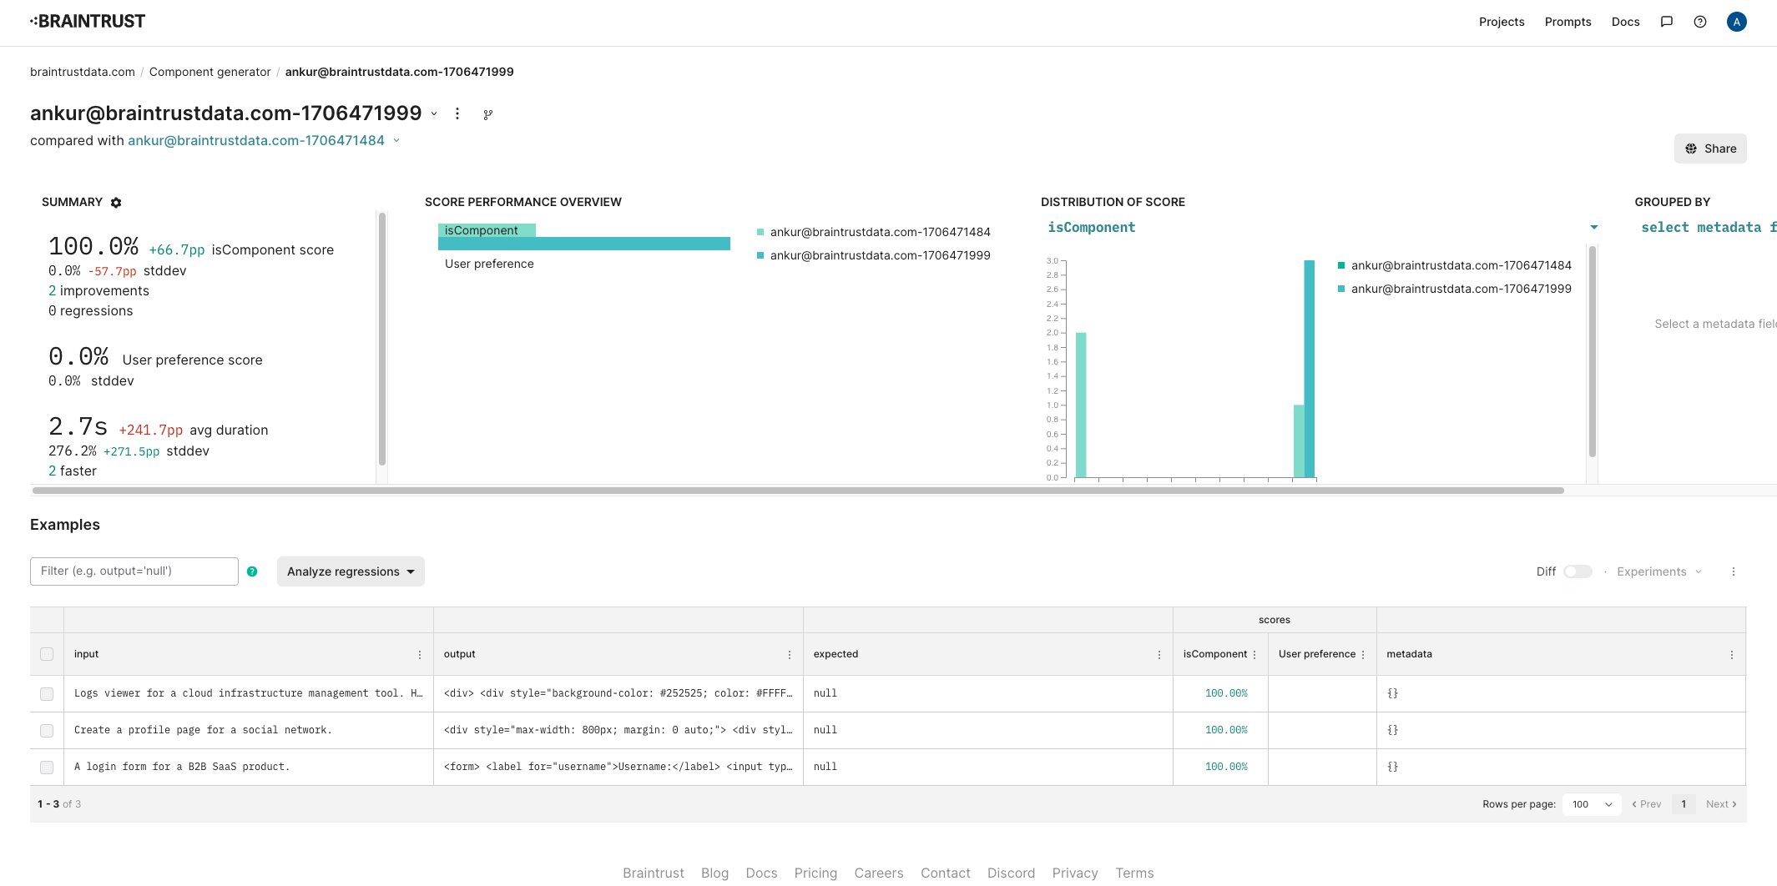Open User preference column options menu

coord(1363,655)
